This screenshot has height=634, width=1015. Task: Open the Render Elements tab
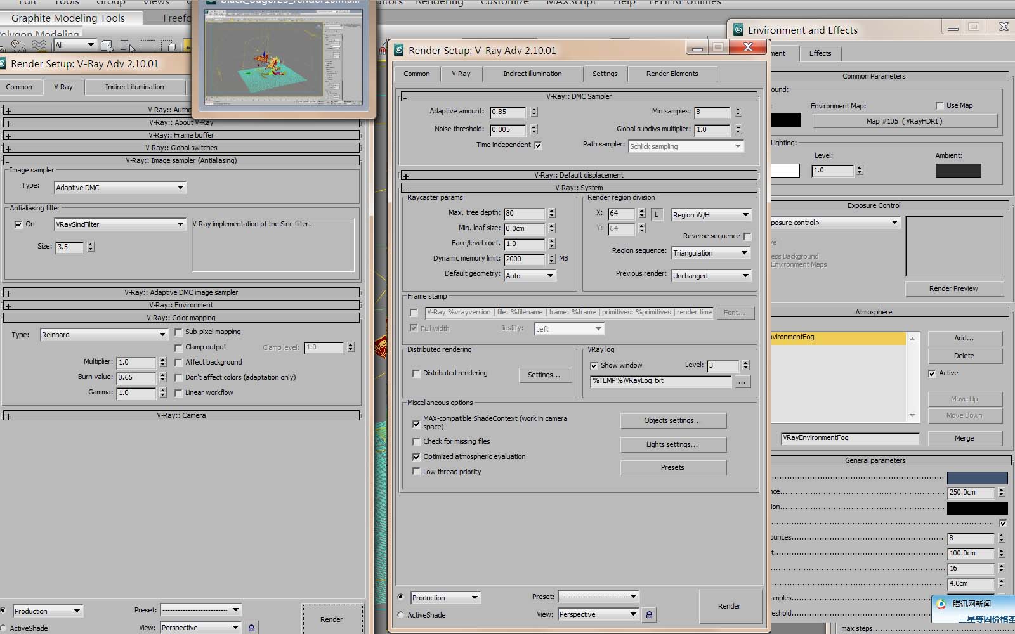[x=672, y=74]
